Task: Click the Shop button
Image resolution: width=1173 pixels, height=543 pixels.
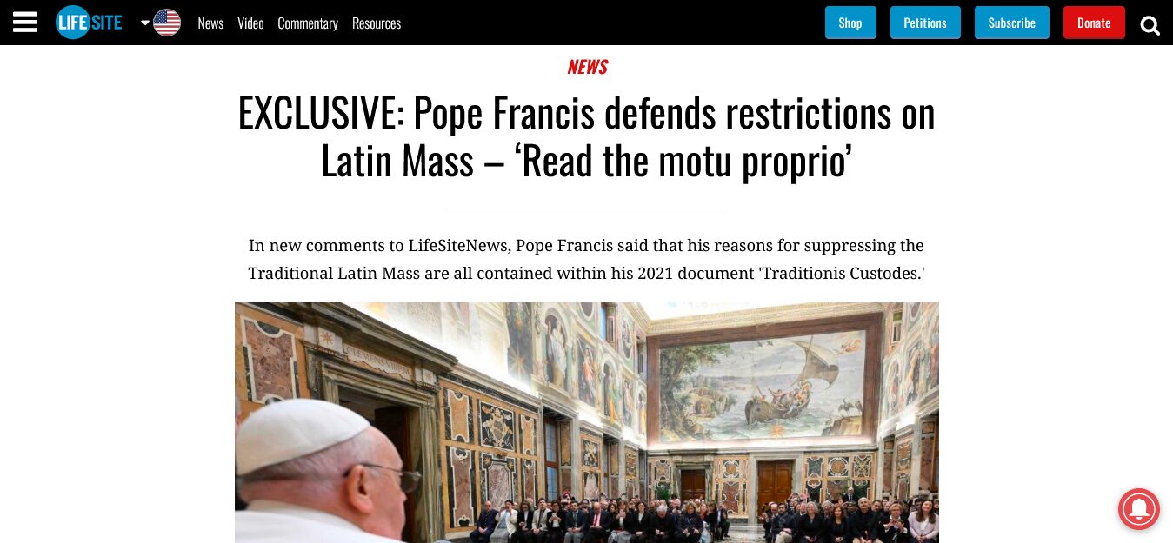Action: 850,23
